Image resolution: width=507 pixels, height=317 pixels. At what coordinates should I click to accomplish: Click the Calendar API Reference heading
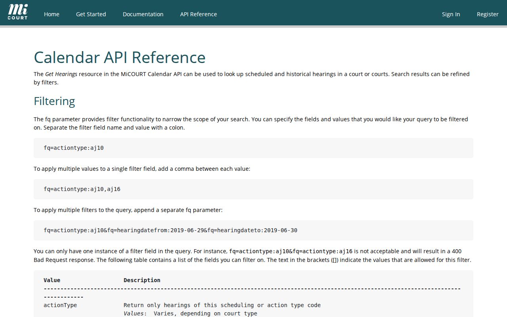point(120,57)
